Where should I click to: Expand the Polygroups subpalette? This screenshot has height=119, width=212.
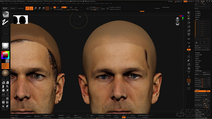[198, 67]
